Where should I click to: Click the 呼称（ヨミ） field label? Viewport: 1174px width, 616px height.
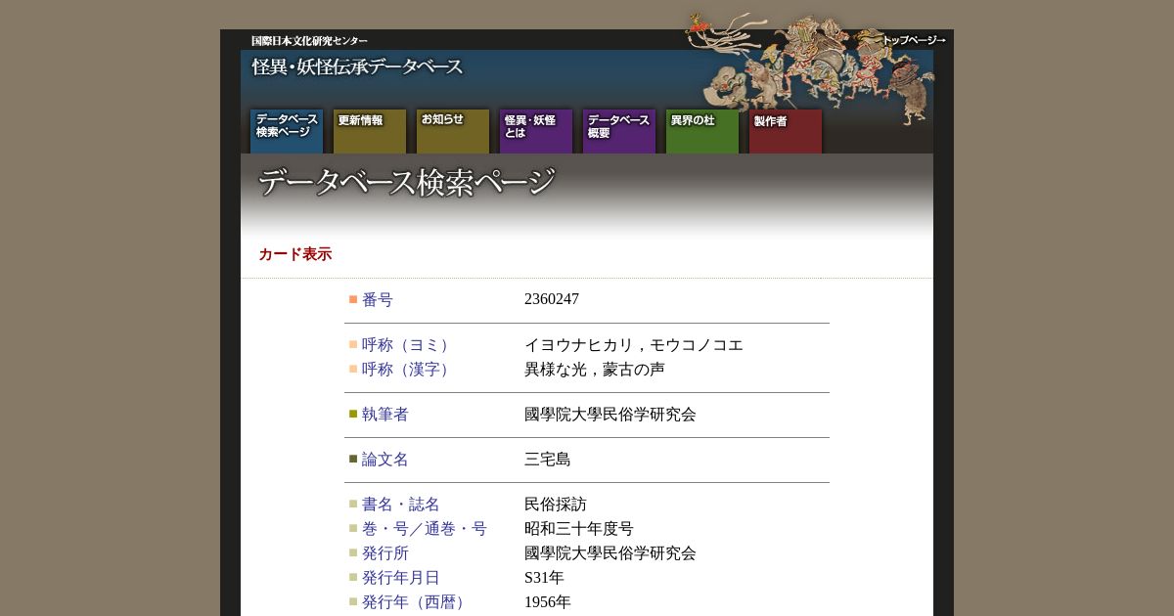(409, 345)
